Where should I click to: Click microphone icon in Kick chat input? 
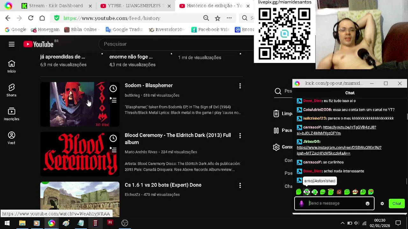click(301, 204)
